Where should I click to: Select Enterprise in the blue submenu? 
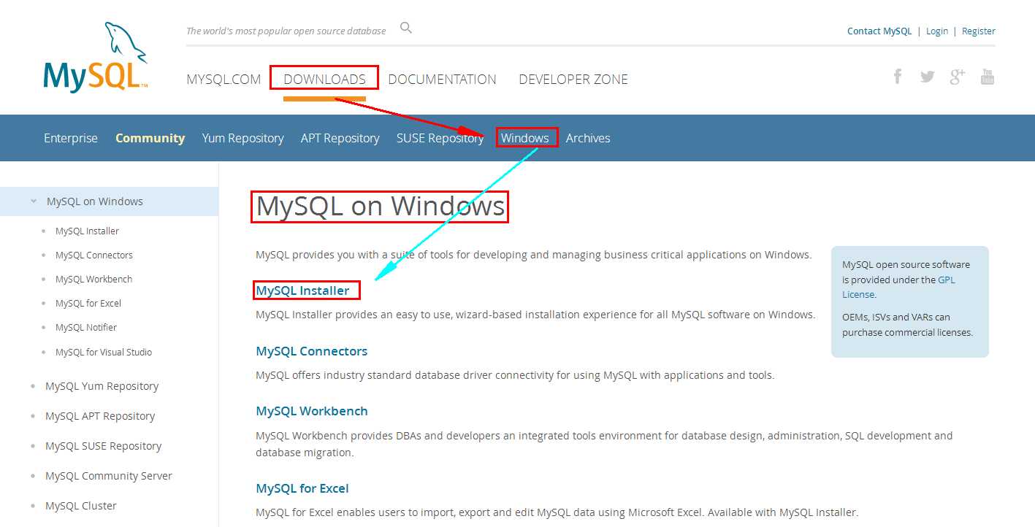[x=71, y=138]
